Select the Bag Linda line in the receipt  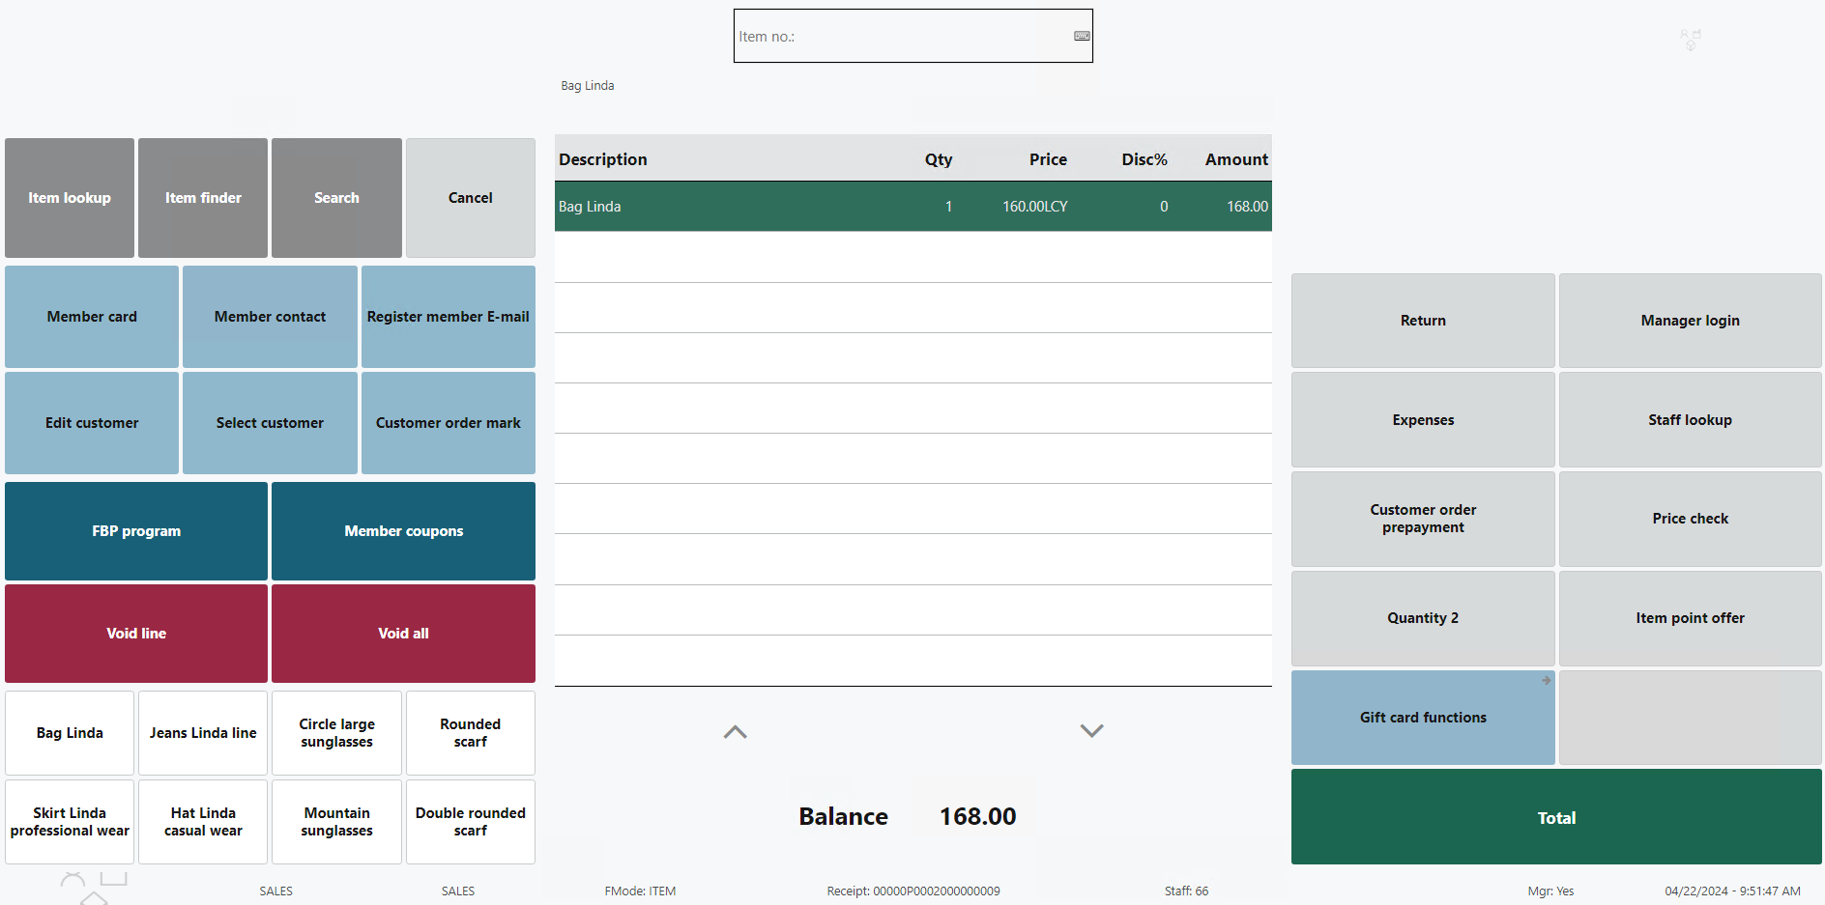coord(912,207)
